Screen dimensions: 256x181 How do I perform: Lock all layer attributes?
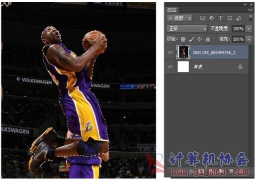(208, 39)
